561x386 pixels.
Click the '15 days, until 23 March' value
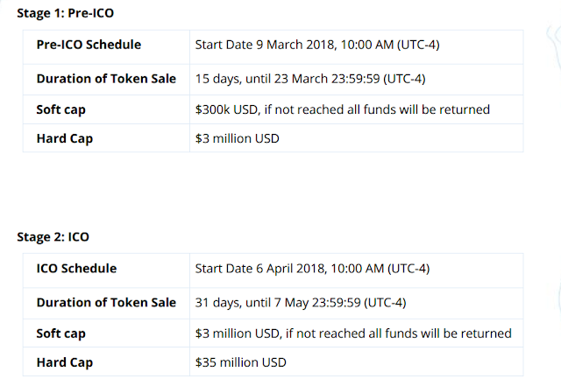263,78
